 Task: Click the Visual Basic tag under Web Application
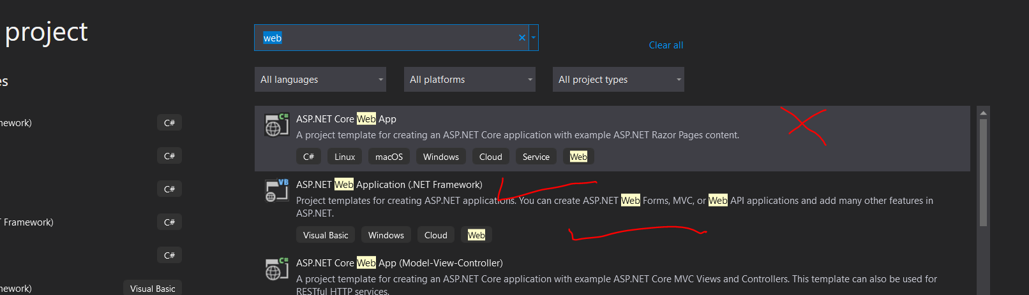(326, 235)
